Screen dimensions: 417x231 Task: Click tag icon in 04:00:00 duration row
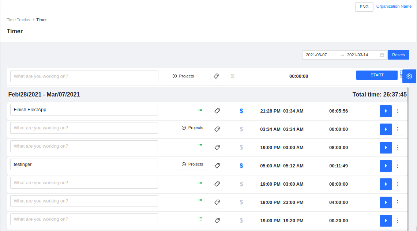pos(217,202)
